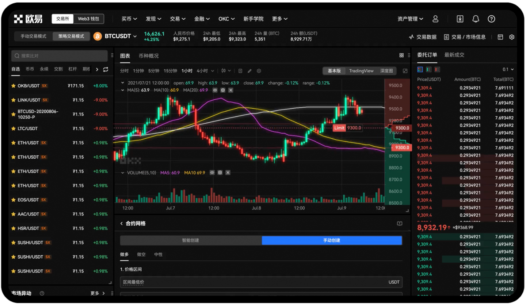
Task: Click the 区间最低价 input field
Action: tap(252, 282)
